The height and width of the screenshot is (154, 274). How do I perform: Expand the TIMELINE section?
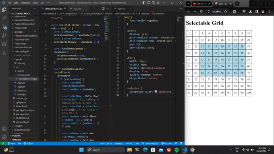(x=17, y=140)
